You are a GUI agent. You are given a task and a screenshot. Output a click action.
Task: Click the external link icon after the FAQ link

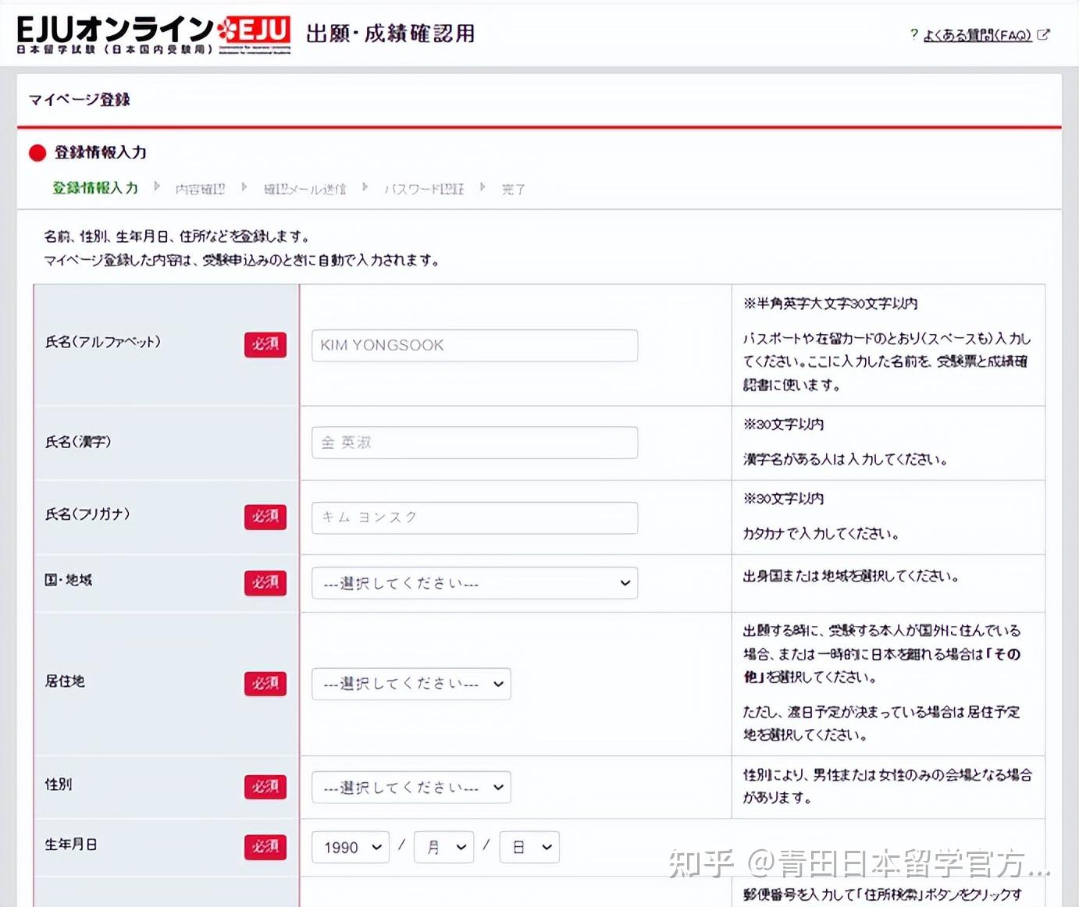coord(1043,34)
